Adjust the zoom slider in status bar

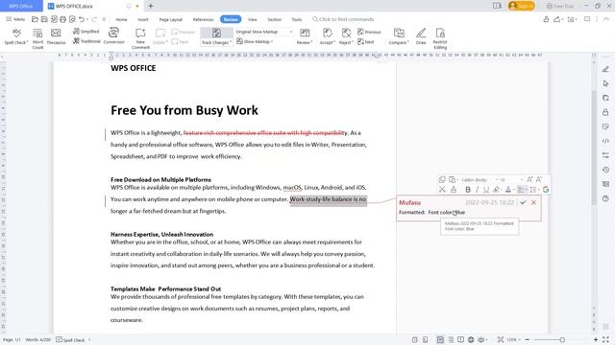(561, 340)
